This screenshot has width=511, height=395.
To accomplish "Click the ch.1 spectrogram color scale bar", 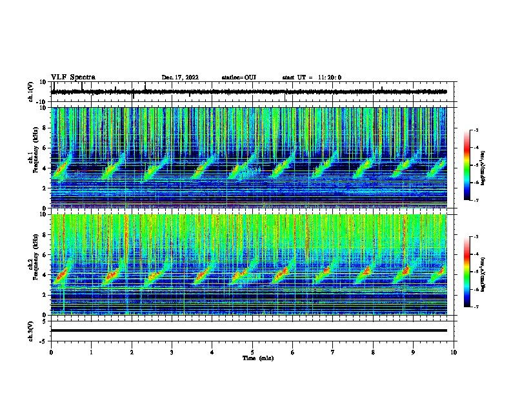I will pyautogui.click(x=466, y=165).
